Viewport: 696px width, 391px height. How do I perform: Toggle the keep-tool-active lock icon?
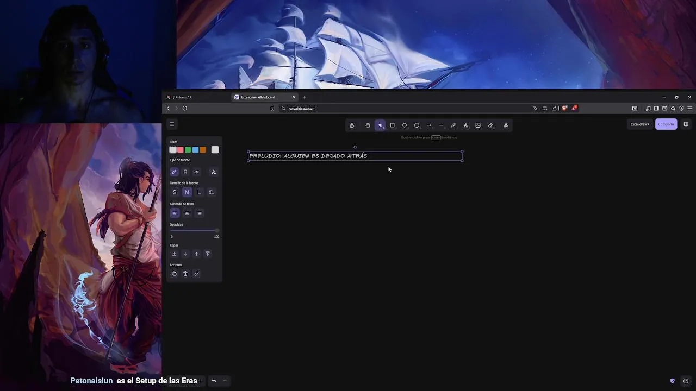pos(352,125)
